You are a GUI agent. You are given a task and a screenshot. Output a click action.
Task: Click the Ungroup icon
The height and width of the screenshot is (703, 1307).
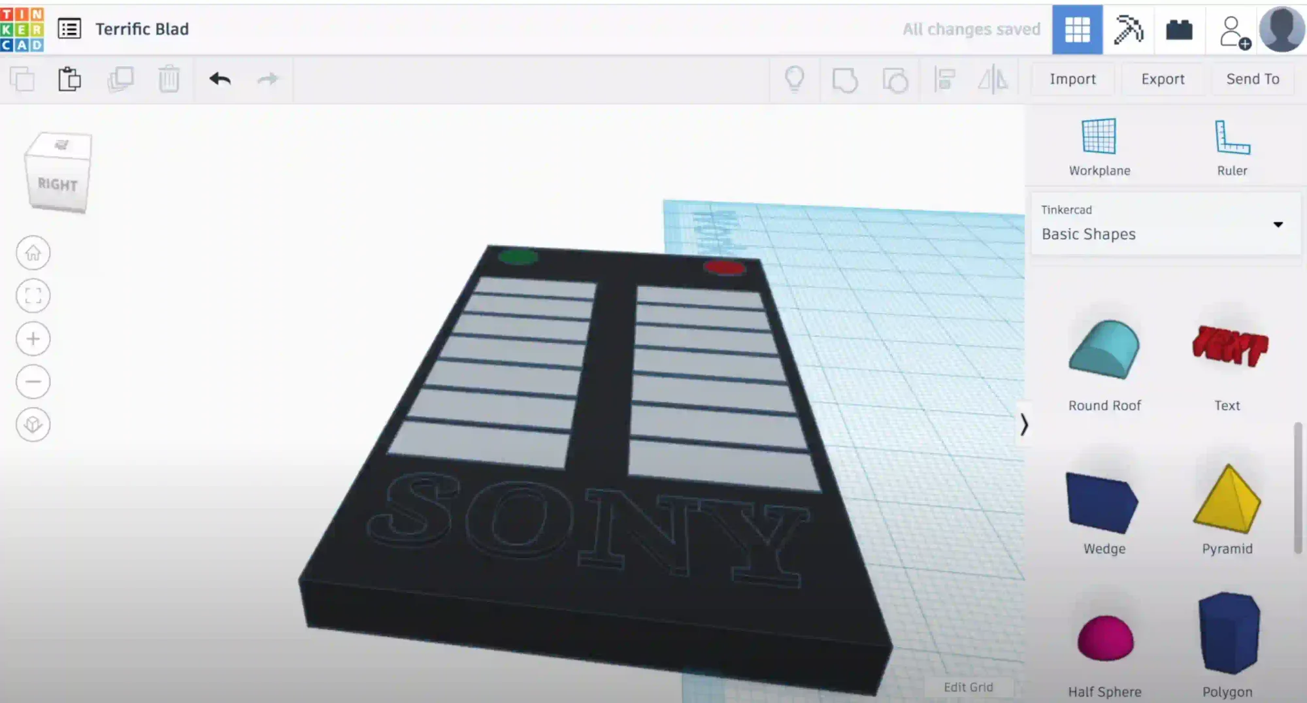(x=896, y=78)
